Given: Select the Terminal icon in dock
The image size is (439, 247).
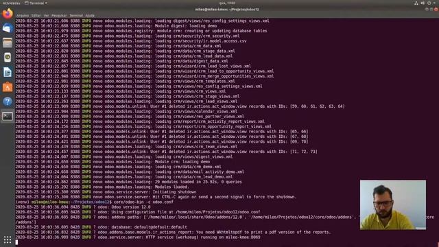Looking at the screenshot, I should (8, 116).
